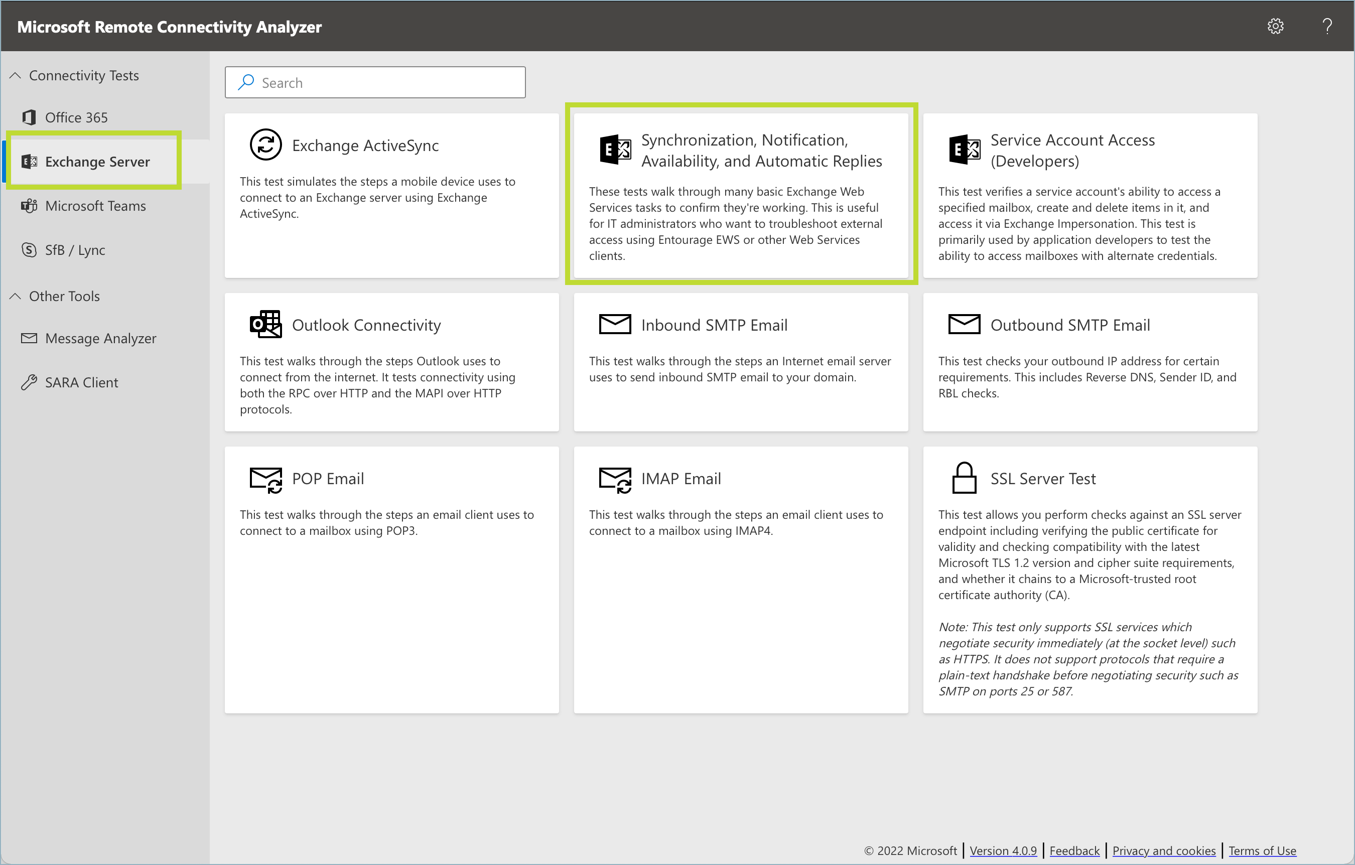This screenshot has width=1355, height=865.
Task: Open Privacy and cookies link
Action: [1164, 850]
